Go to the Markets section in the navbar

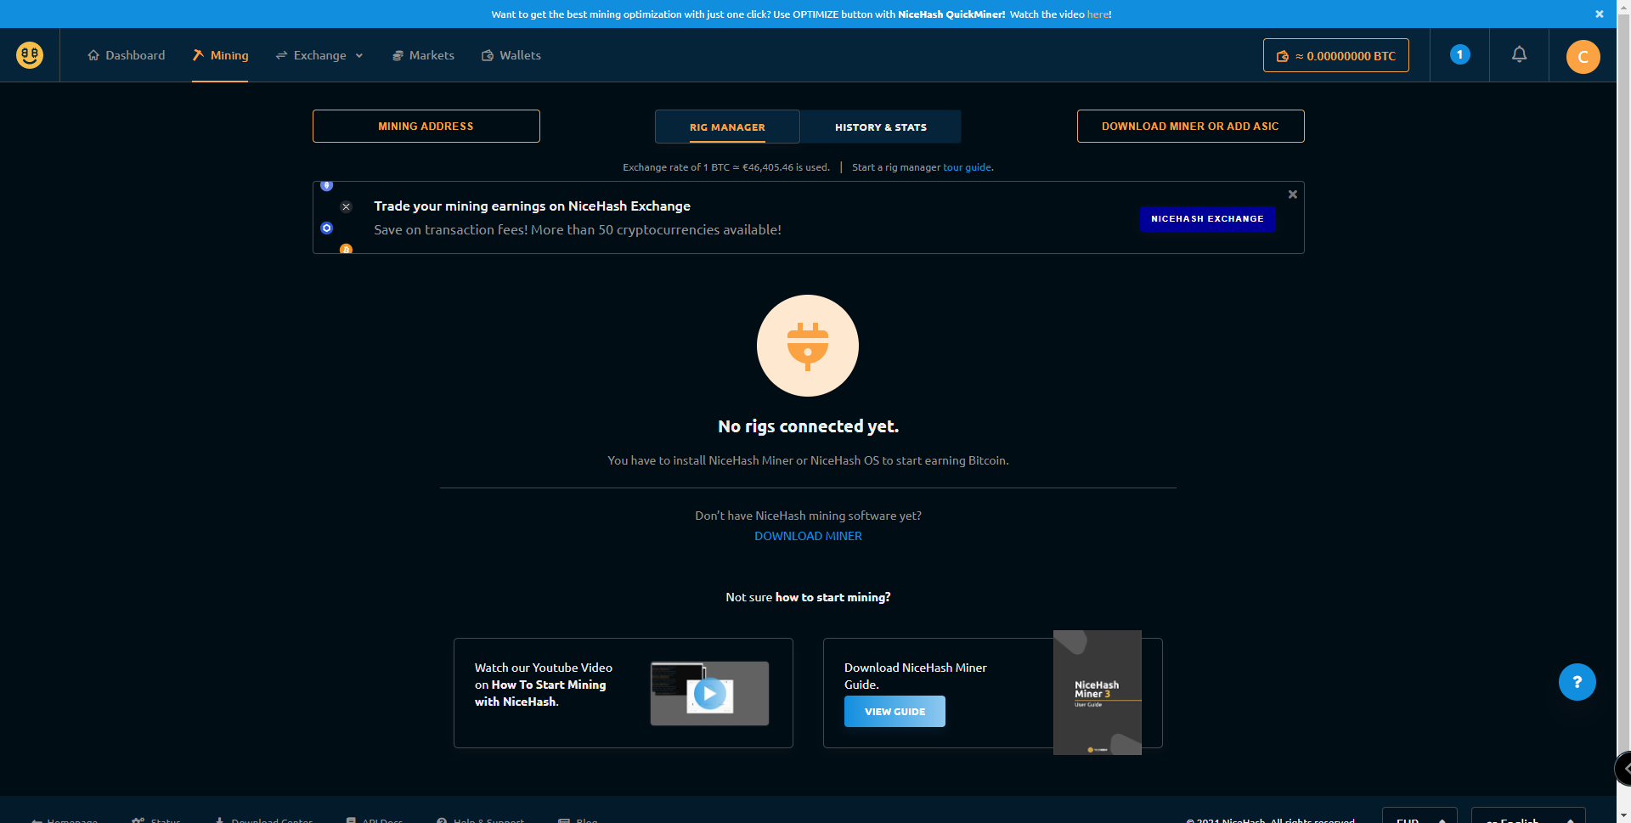[423, 54]
